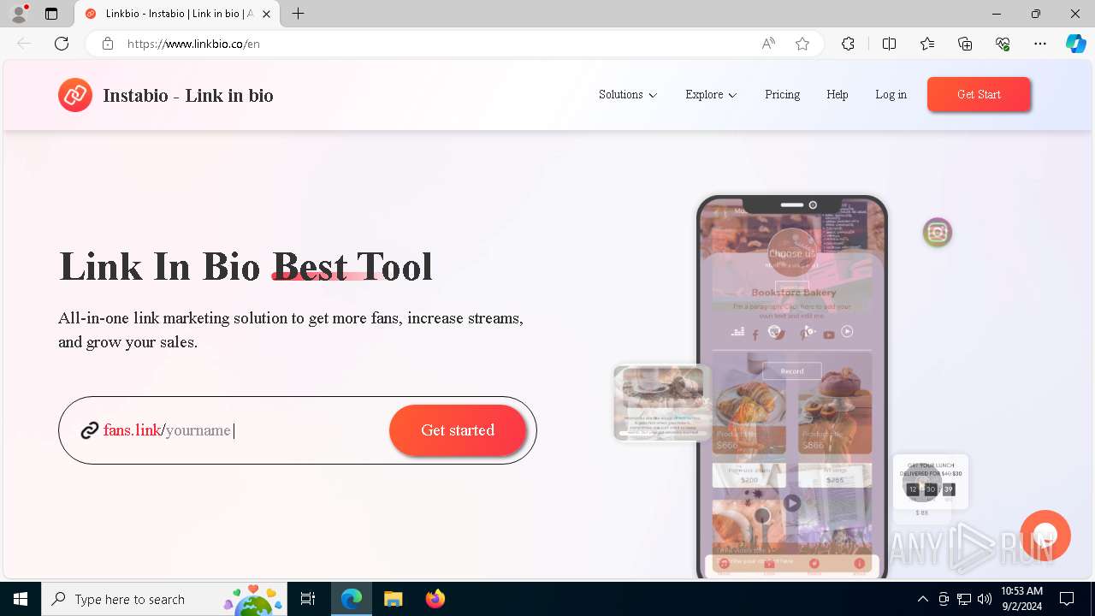Click the link chain icon in input

90,430
